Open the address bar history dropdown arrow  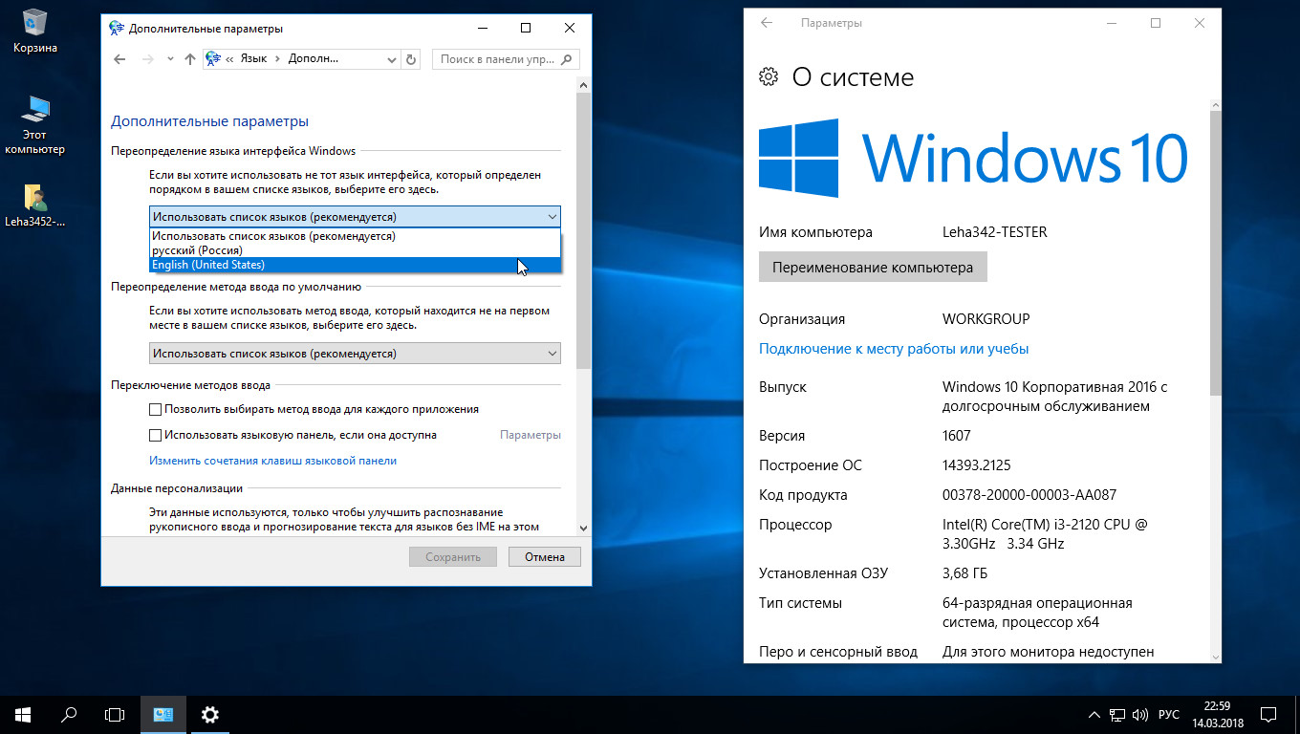[x=392, y=59]
